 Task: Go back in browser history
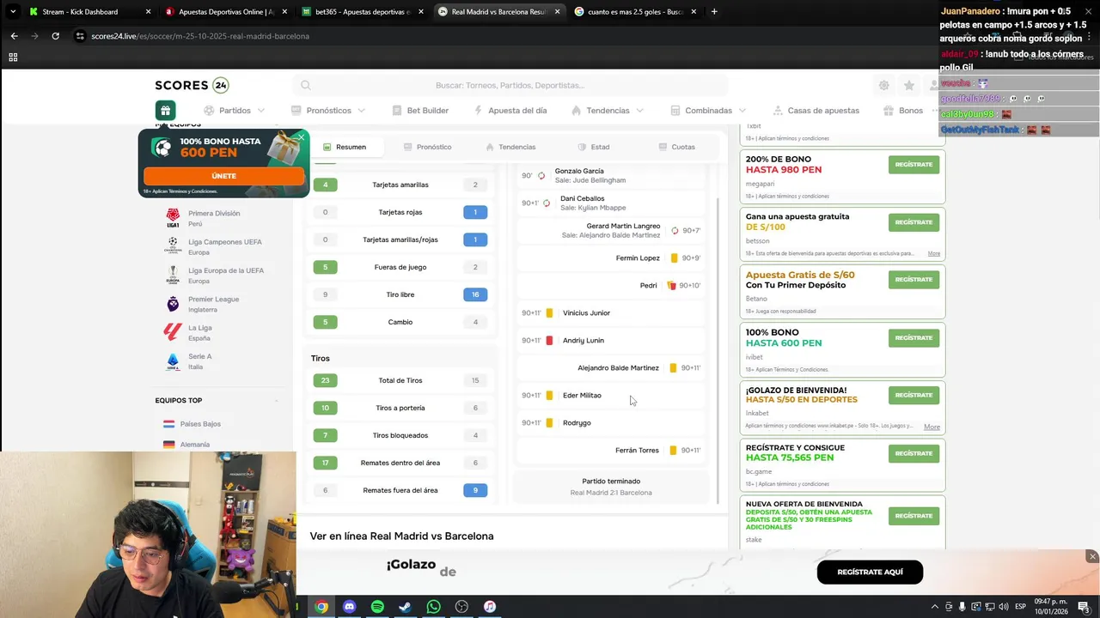14,36
